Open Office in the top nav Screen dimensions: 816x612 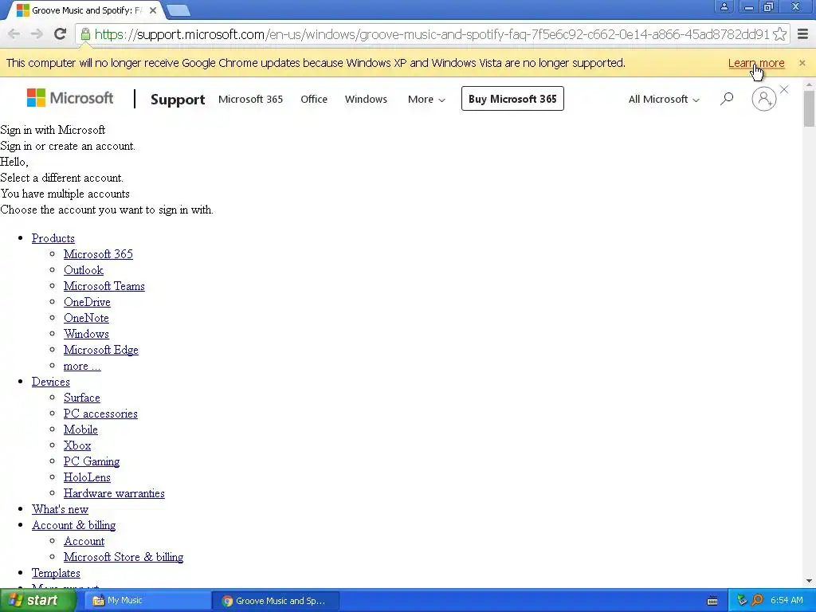(314, 99)
